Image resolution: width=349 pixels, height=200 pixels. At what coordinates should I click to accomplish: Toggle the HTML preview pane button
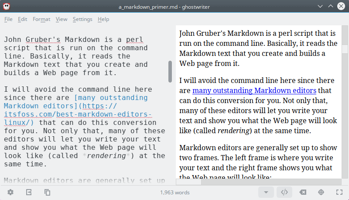[284, 192]
